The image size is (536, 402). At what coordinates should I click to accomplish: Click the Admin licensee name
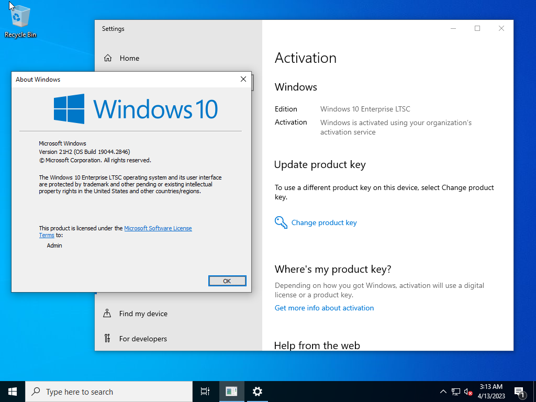54,245
